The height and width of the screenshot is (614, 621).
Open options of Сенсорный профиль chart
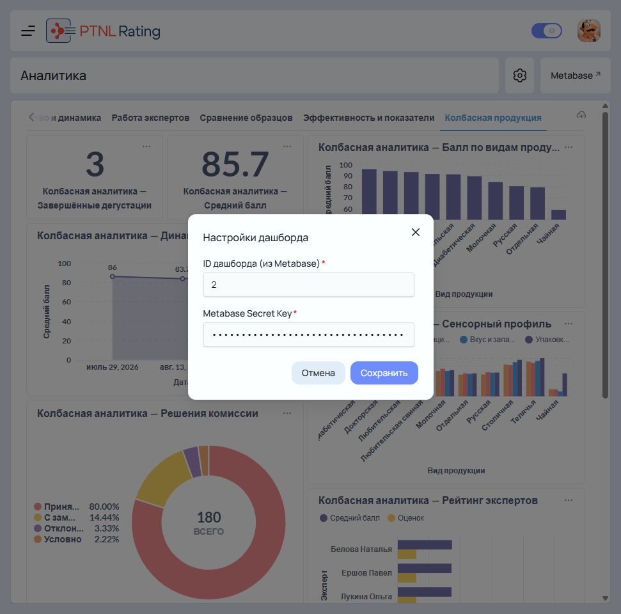tap(569, 324)
